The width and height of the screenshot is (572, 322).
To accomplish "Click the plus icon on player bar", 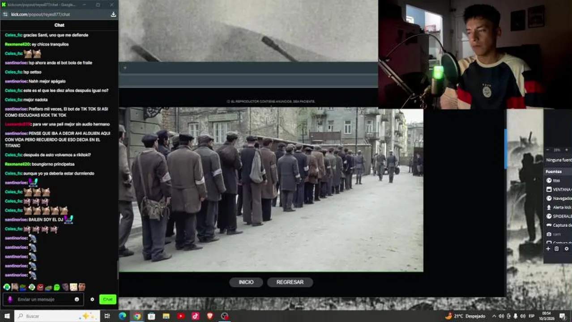I will click(125, 68).
